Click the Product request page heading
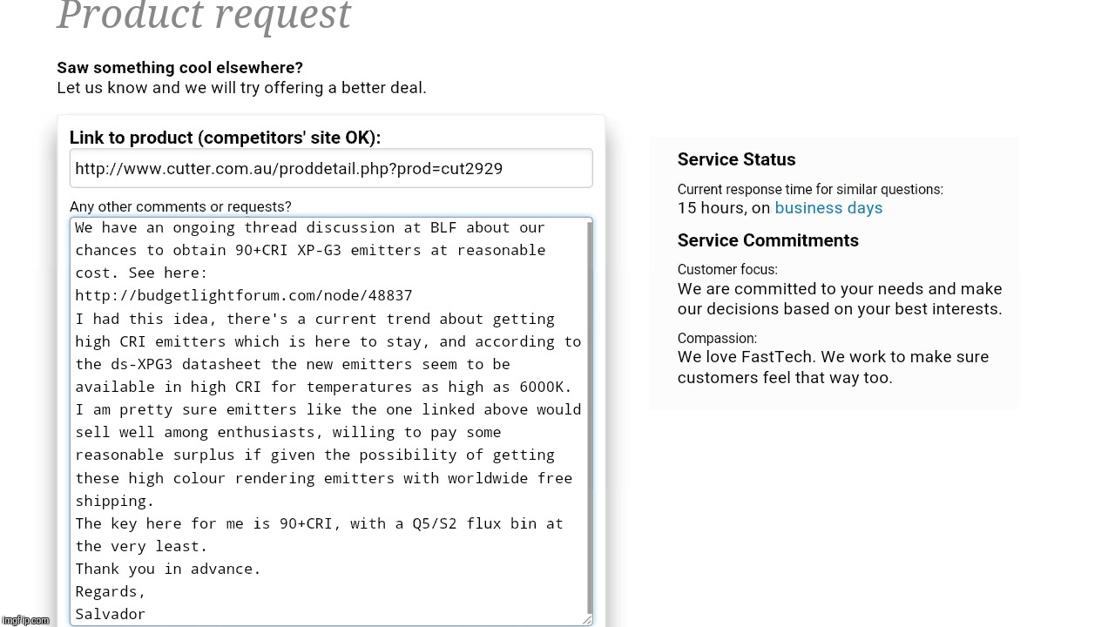This screenshot has width=1115, height=627. pos(204,16)
